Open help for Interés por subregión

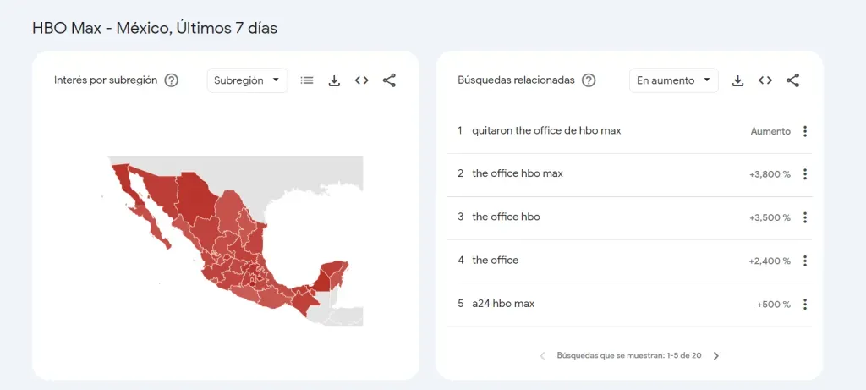pyautogui.click(x=172, y=80)
